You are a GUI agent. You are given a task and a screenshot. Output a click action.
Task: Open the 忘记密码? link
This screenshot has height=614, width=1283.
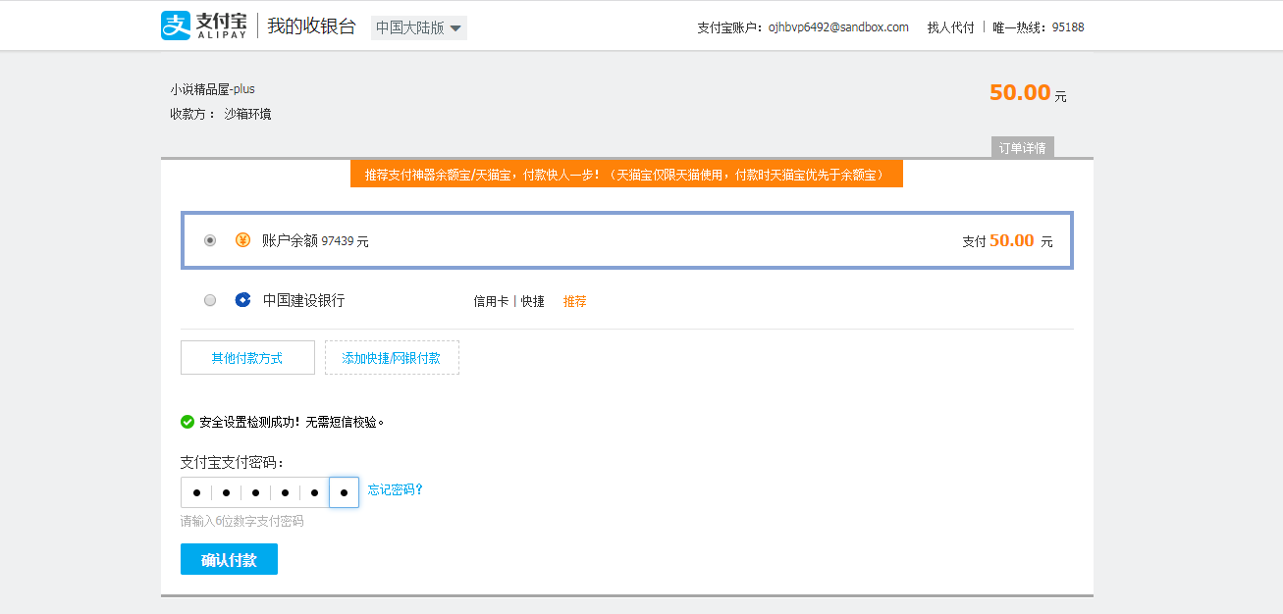click(x=396, y=489)
